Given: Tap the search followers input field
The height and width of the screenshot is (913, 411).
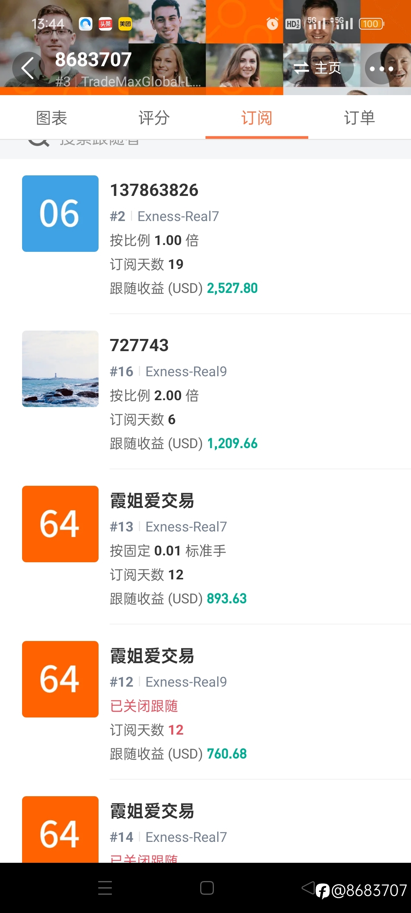Looking at the screenshot, I should 205,149.
